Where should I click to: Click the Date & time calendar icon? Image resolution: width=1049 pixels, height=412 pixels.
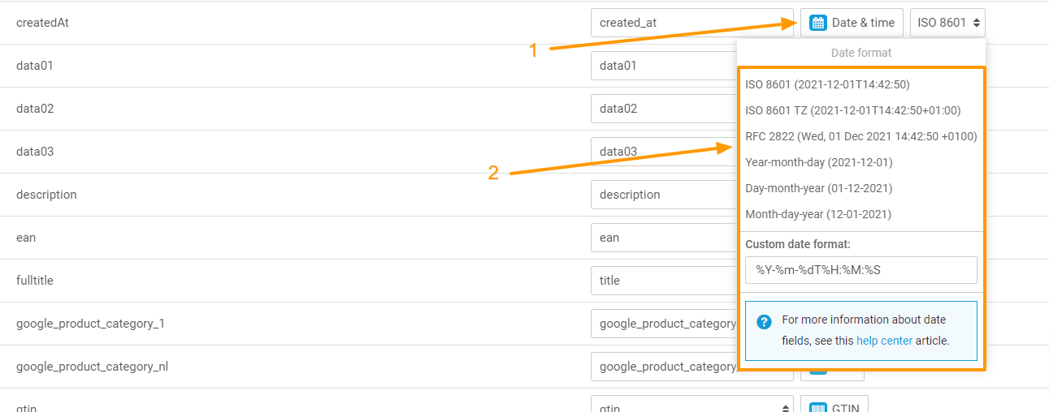click(819, 23)
